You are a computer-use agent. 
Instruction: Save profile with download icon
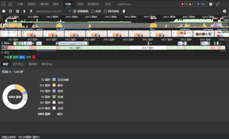pyautogui.click(x=31, y=11)
